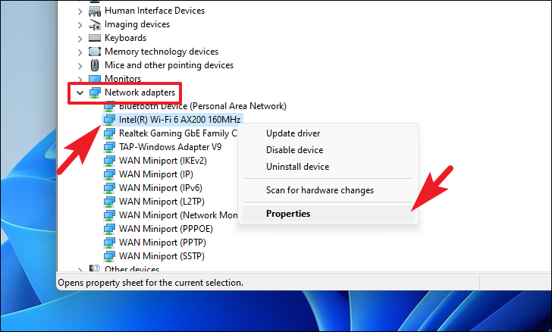This screenshot has width=552, height=332.
Task: Click icon of WAN Miniport (SSTP)
Action: click(109, 256)
